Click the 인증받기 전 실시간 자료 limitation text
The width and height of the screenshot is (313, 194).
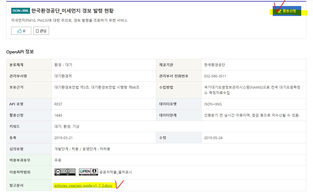252,115
